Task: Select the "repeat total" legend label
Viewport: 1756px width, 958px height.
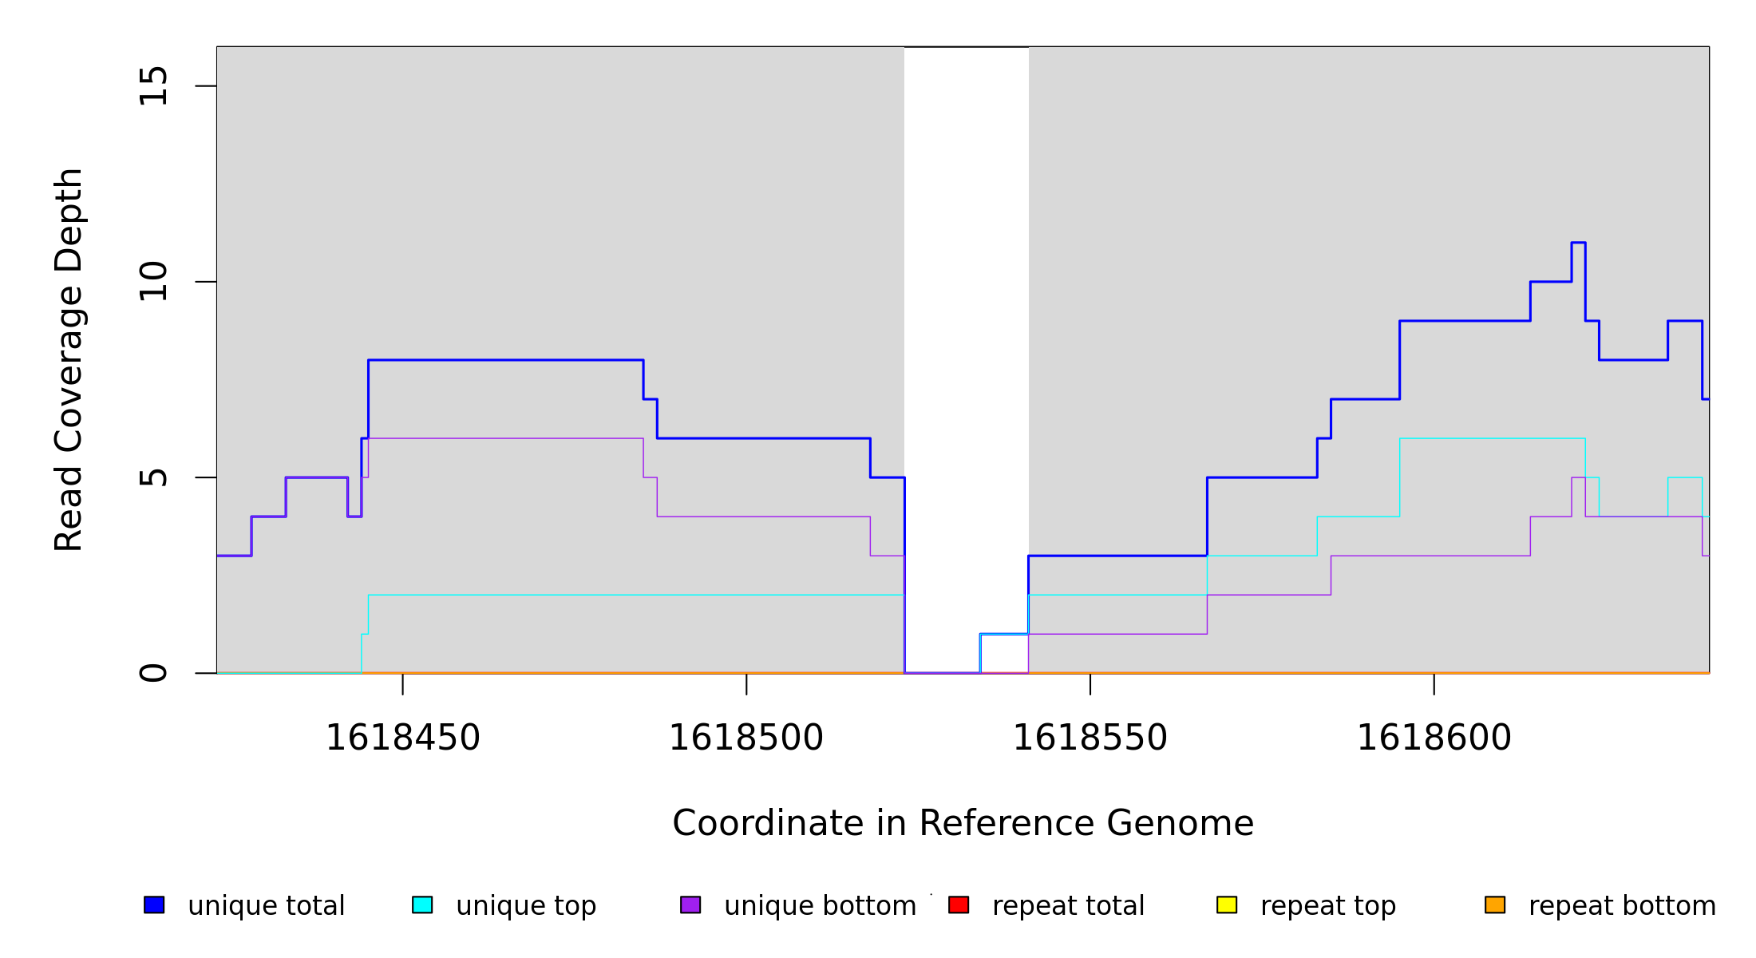Action: point(1068,906)
